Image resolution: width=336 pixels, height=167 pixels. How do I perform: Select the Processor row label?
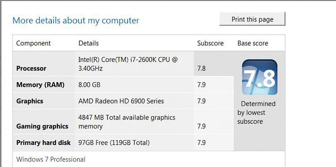pos(31,69)
